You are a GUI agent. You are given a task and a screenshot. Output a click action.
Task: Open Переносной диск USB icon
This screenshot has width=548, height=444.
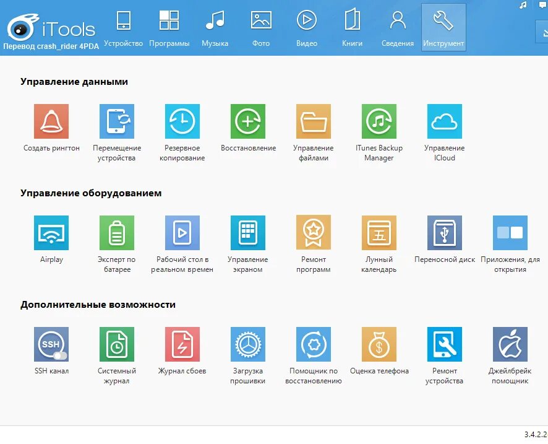(445, 233)
